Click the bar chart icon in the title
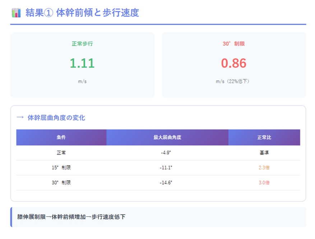 point(17,13)
